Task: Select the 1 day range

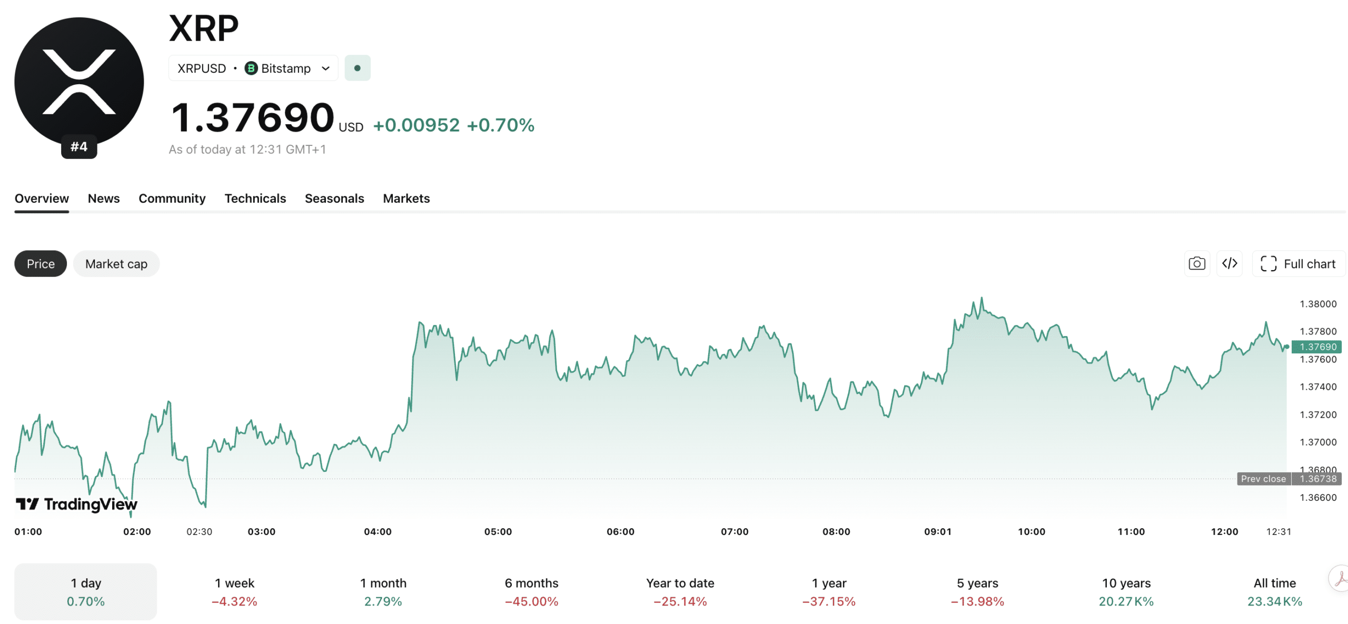Action: tap(86, 591)
